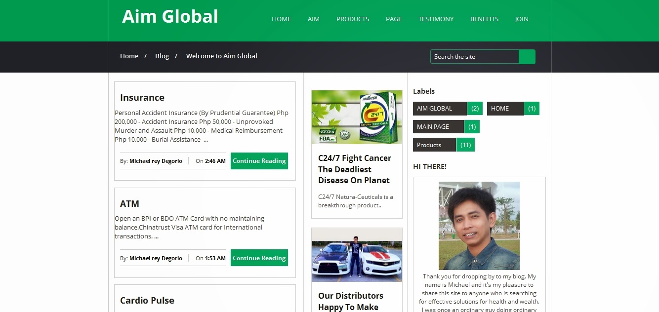Click the Labels sidebar heading
The height and width of the screenshot is (312, 659).
(x=424, y=91)
